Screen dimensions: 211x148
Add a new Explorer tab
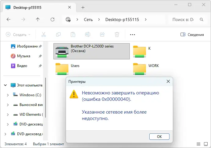83,8
